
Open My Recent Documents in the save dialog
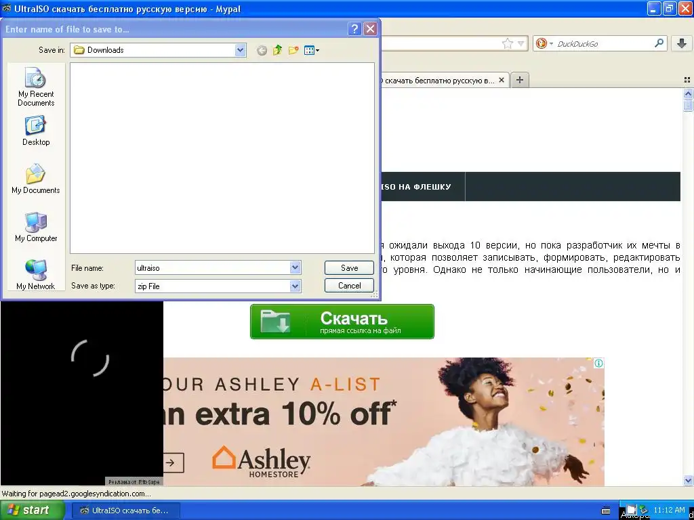coord(36,87)
